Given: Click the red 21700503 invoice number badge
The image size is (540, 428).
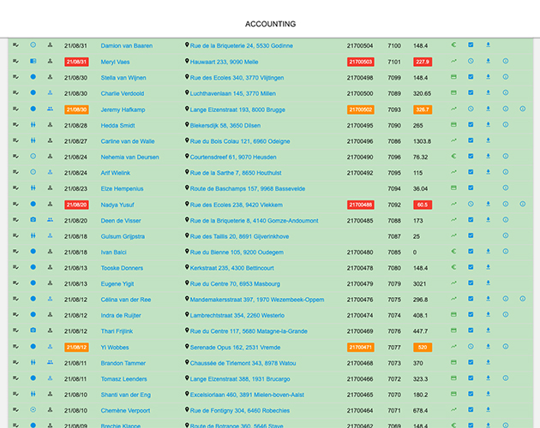Looking at the screenshot, I should point(359,62).
